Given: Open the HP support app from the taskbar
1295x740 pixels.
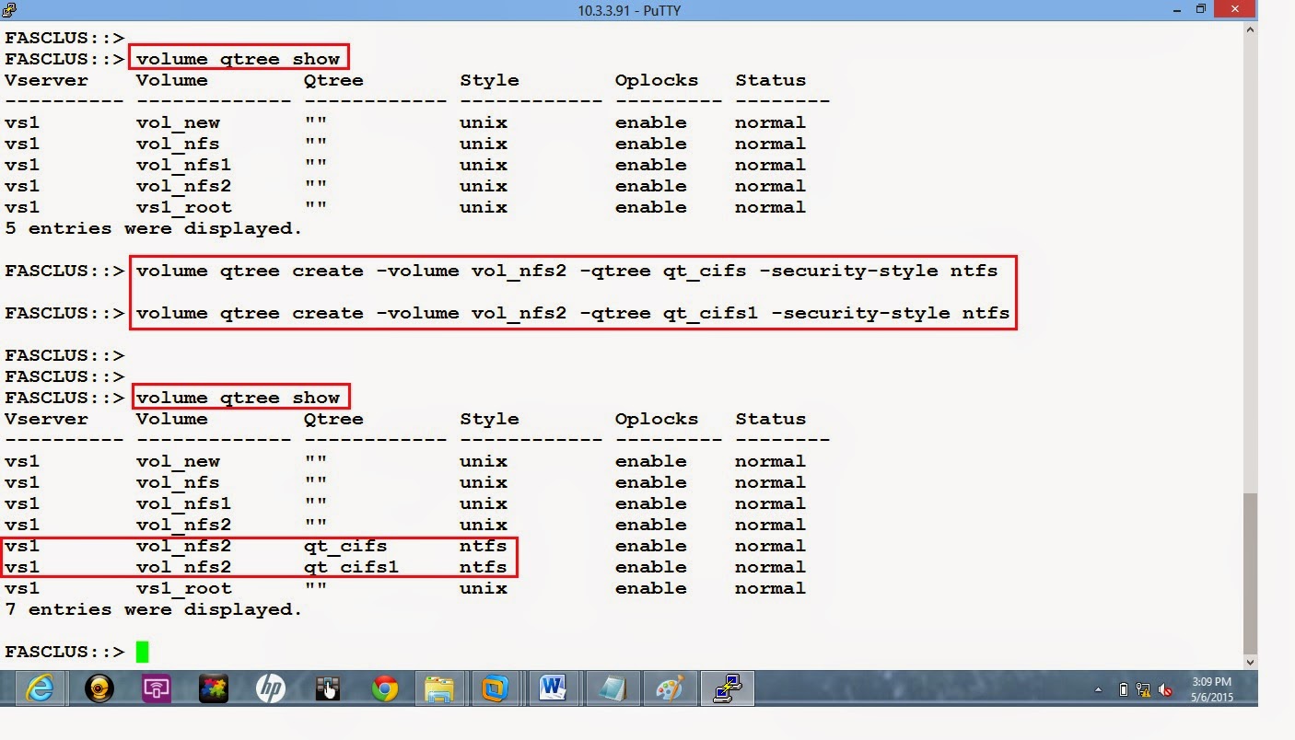Looking at the screenshot, I should tap(270, 688).
